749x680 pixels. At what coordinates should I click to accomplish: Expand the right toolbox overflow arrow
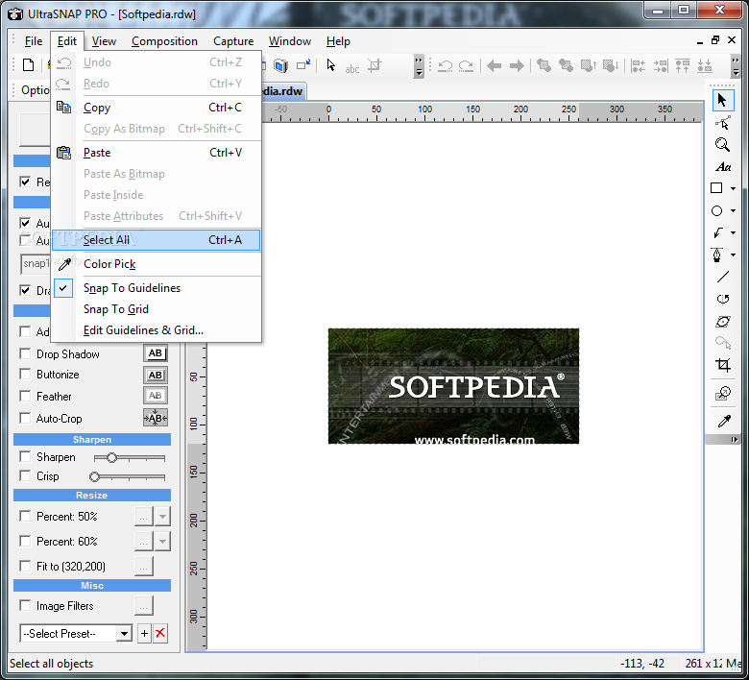734,439
